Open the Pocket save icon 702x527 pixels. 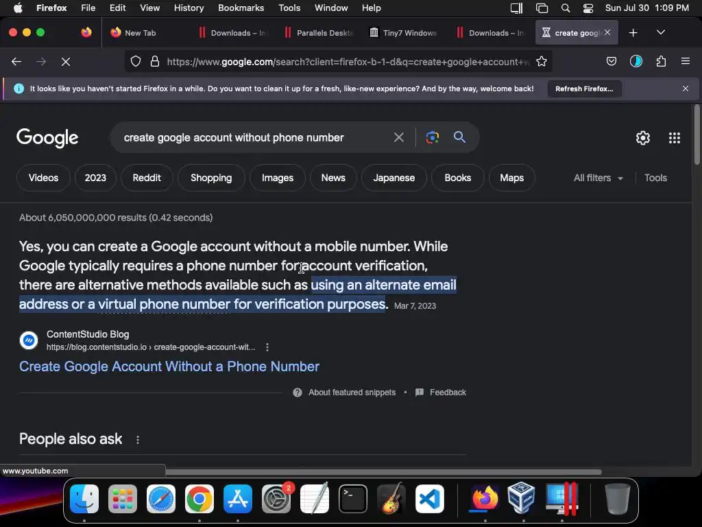click(612, 61)
